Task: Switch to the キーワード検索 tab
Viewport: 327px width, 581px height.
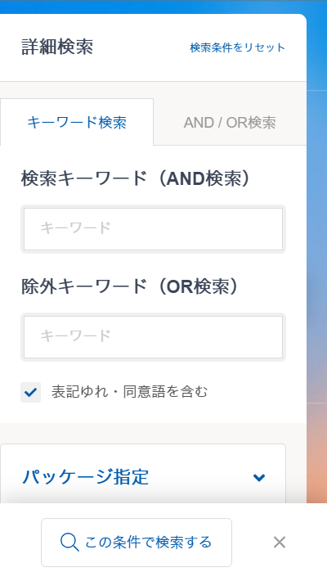Action: click(77, 122)
